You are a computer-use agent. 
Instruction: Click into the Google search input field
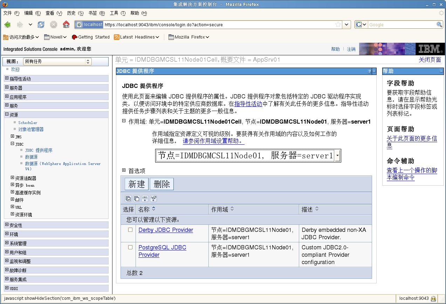click(402, 25)
